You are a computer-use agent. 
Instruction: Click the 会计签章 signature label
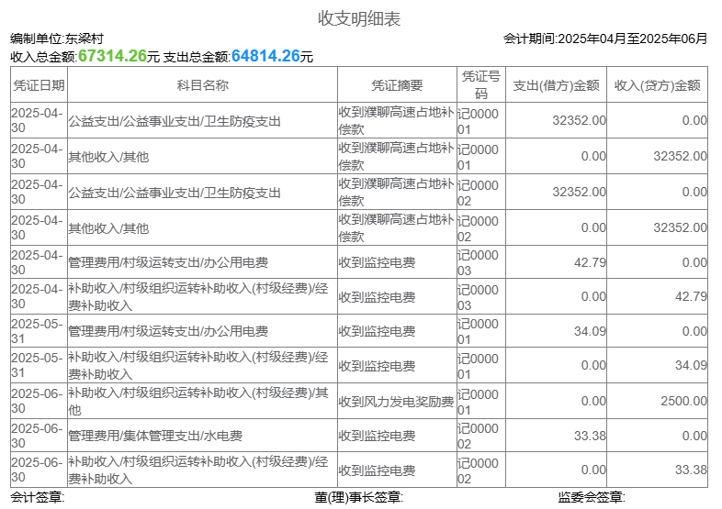pos(37,498)
